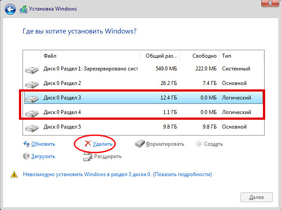This screenshot has width=281, height=210.
Task: Choose the Создать option
Action: pos(213,144)
